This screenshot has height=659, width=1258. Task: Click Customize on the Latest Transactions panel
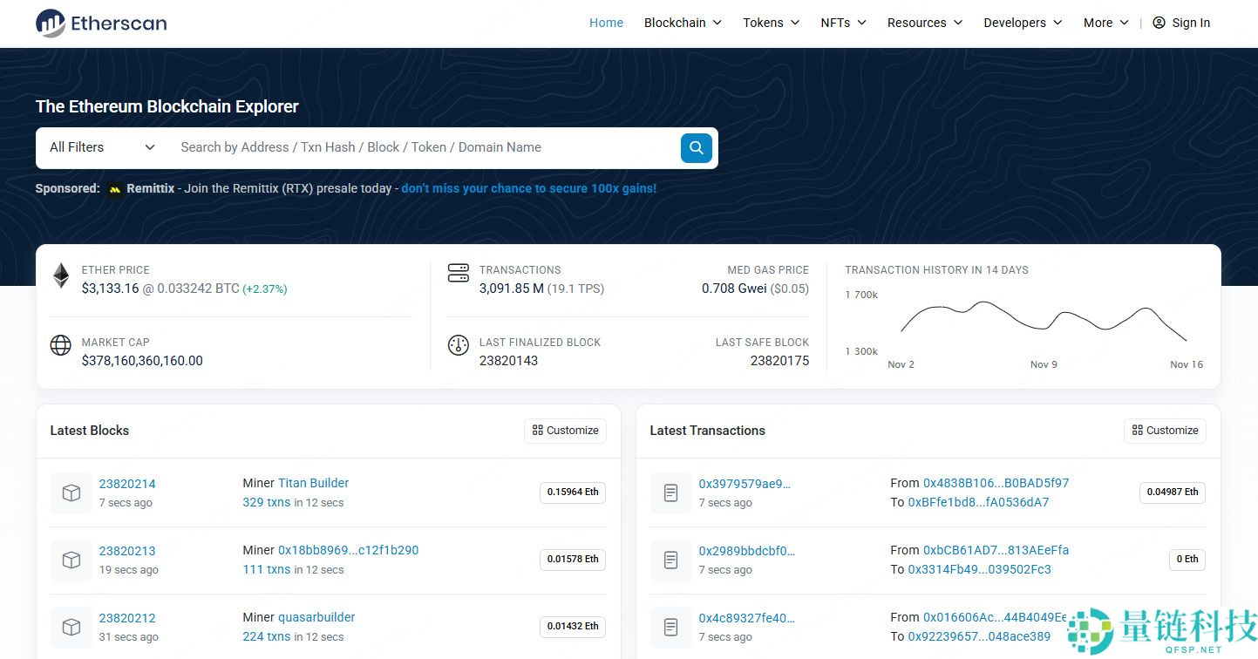pos(1165,430)
